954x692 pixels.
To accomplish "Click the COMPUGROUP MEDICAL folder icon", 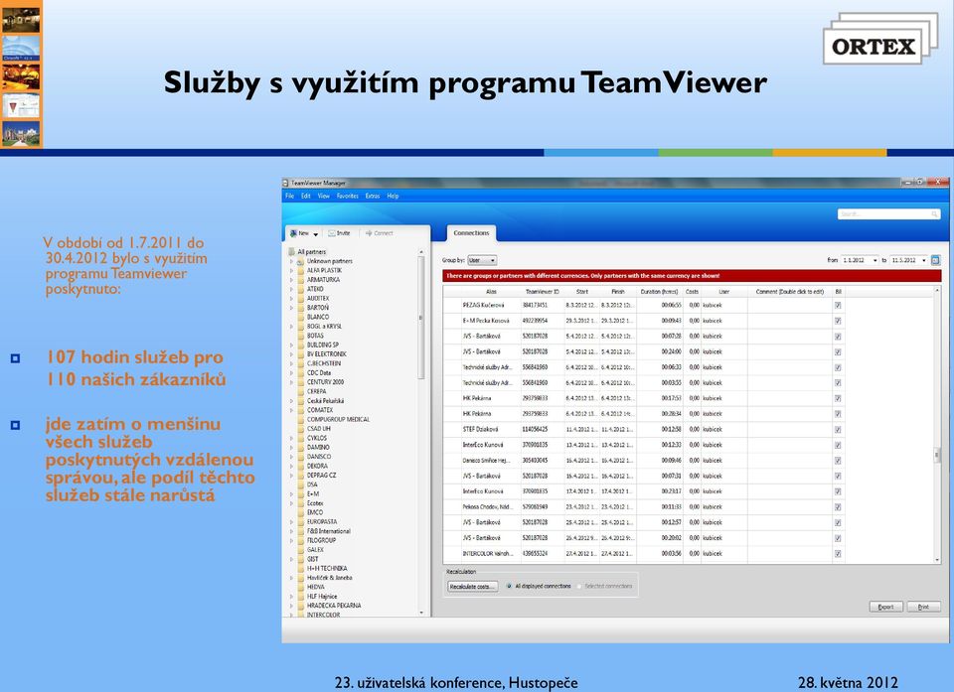I will [300, 420].
